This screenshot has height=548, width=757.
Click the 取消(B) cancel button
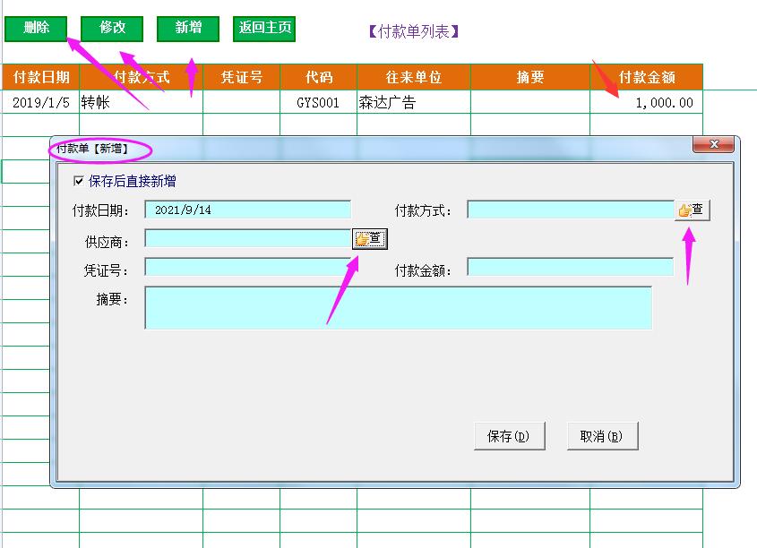[601, 436]
